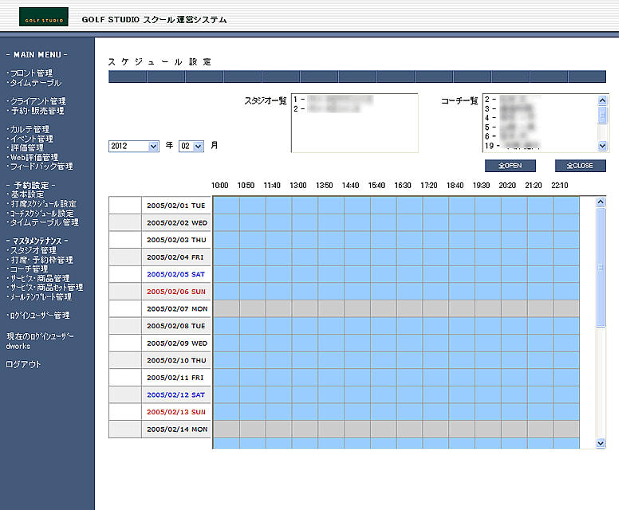Image resolution: width=638 pixels, height=510 pixels.
Task: Open ログインユーザー管理 link
Action: click(x=39, y=316)
